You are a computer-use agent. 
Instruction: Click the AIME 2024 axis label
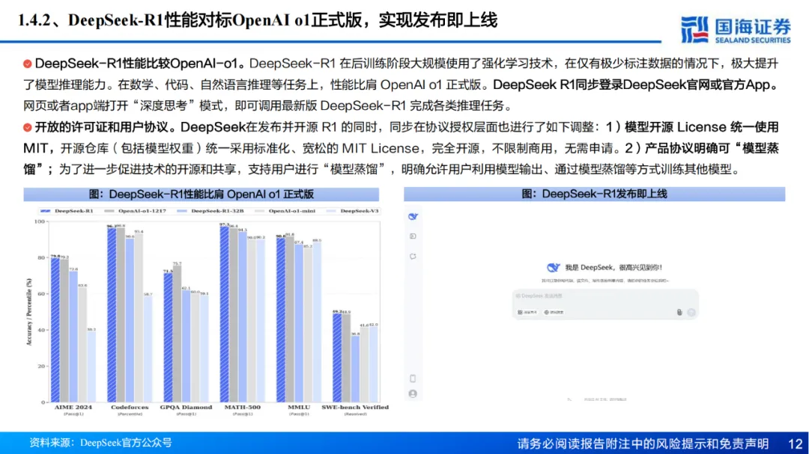73,407
